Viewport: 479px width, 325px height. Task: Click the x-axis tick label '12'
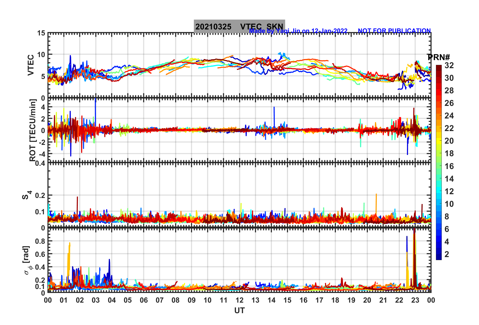click(x=239, y=300)
